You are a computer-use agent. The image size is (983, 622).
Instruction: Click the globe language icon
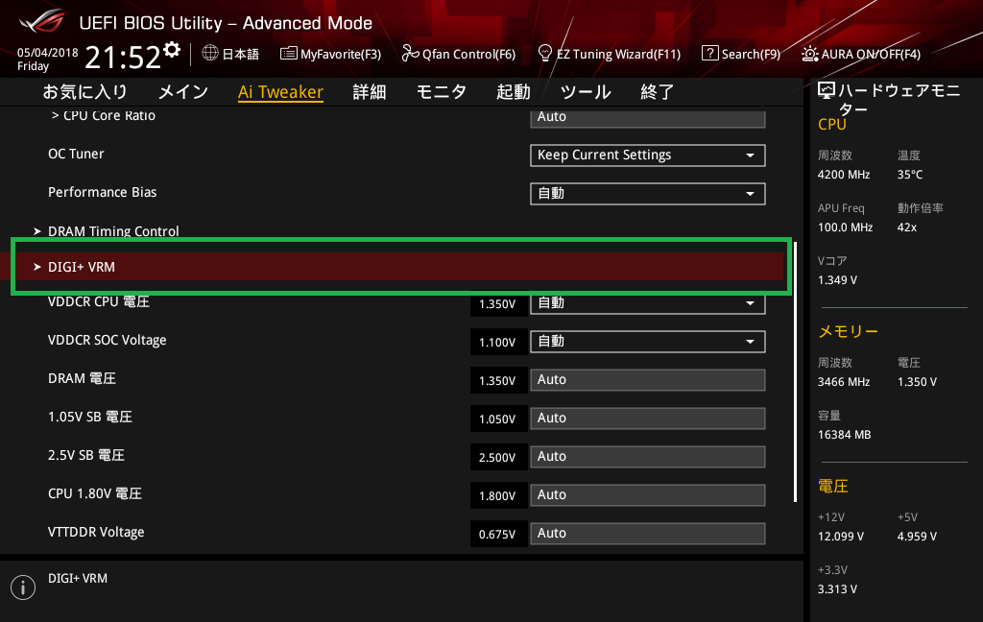click(210, 54)
